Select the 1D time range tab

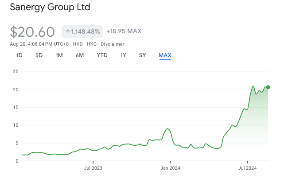tap(19, 55)
